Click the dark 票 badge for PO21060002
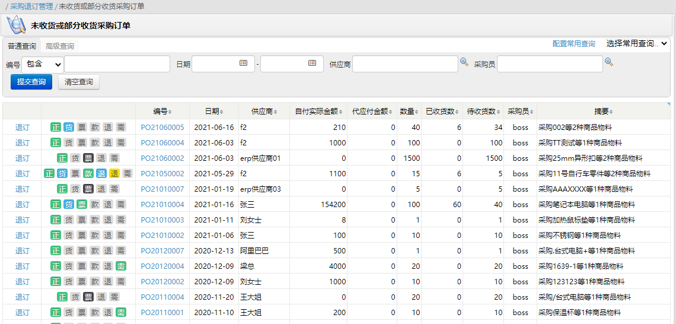 coord(88,158)
